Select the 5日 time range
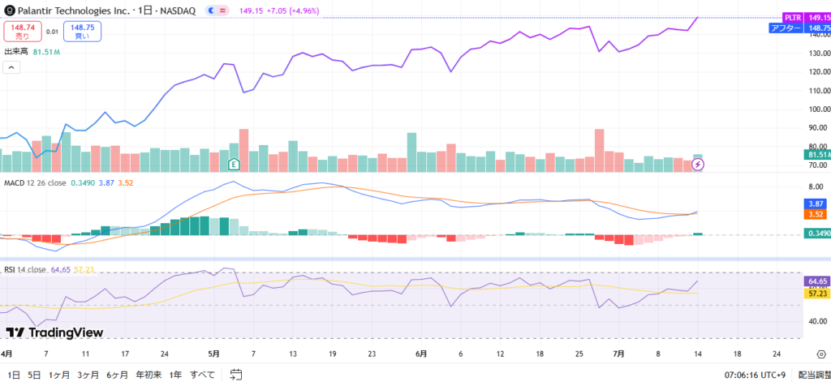Screen dimensions: 831x386 [x=34, y=375]
